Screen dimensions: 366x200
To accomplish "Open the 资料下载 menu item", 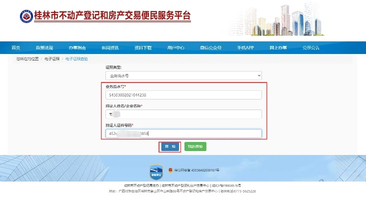I will (x=143, y=48).
